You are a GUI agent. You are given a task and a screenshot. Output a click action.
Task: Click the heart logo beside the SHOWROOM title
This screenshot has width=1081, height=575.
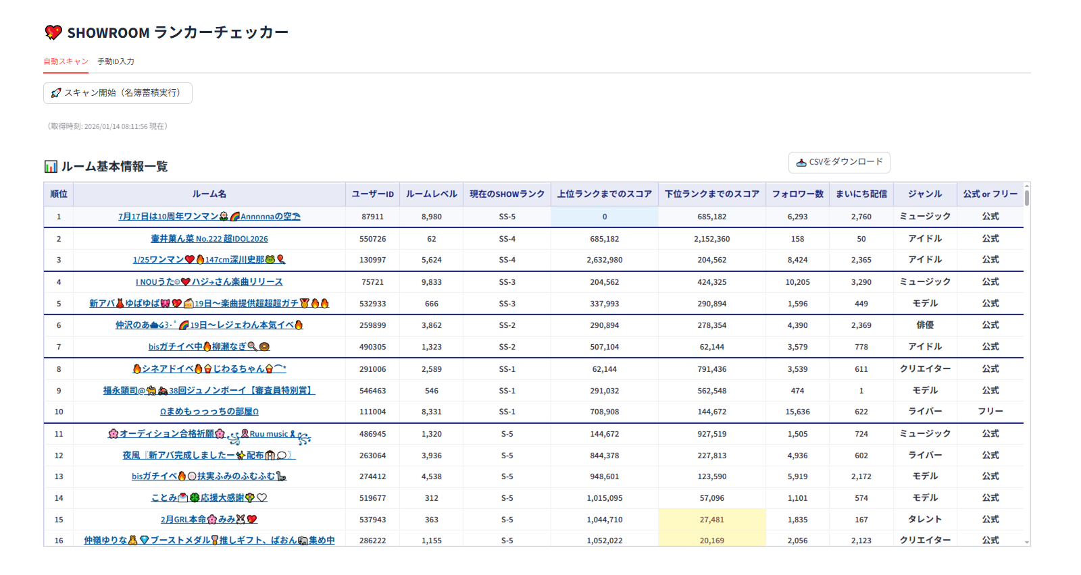(53, 32)
